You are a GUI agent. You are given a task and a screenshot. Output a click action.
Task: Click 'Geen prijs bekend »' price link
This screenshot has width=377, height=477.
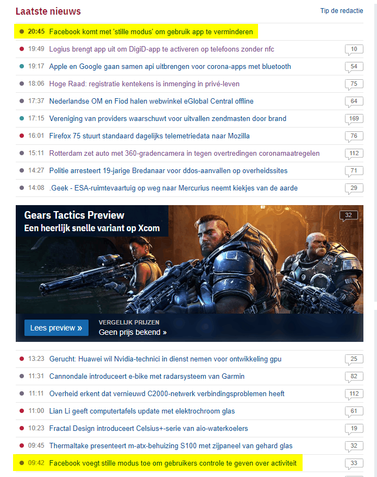pos(133,332)
